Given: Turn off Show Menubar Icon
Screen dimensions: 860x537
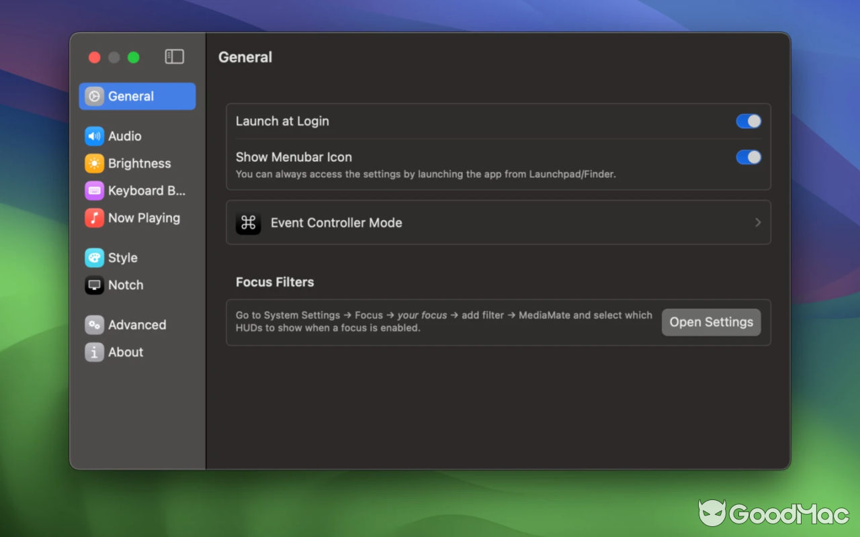Looking at the screenshot, I should tap(748, 157).
